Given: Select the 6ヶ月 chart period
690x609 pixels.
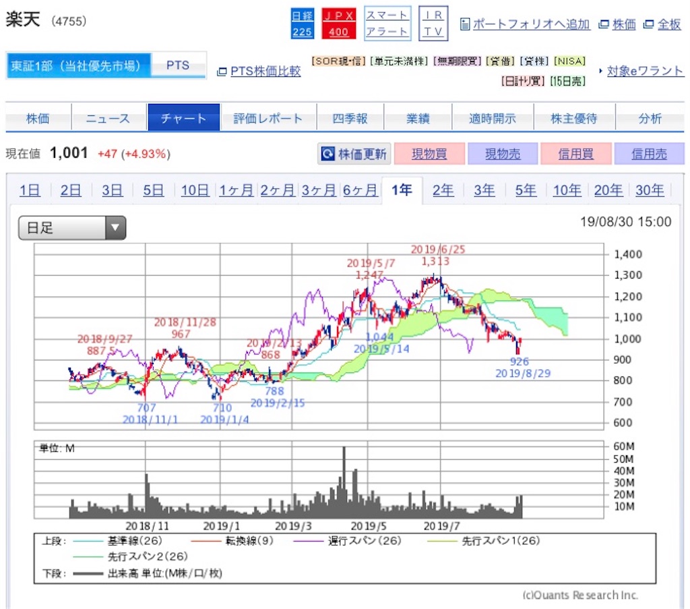Looking at the screenshot, I should click(x=360, y=190).
